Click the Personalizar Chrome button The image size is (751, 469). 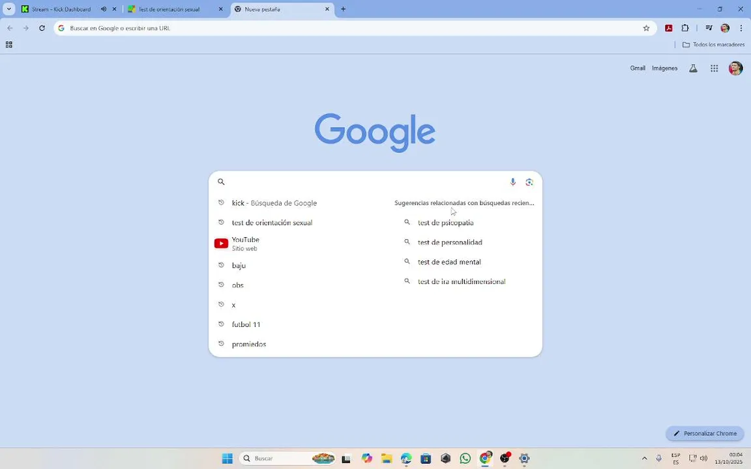click(x=705, y=434)
